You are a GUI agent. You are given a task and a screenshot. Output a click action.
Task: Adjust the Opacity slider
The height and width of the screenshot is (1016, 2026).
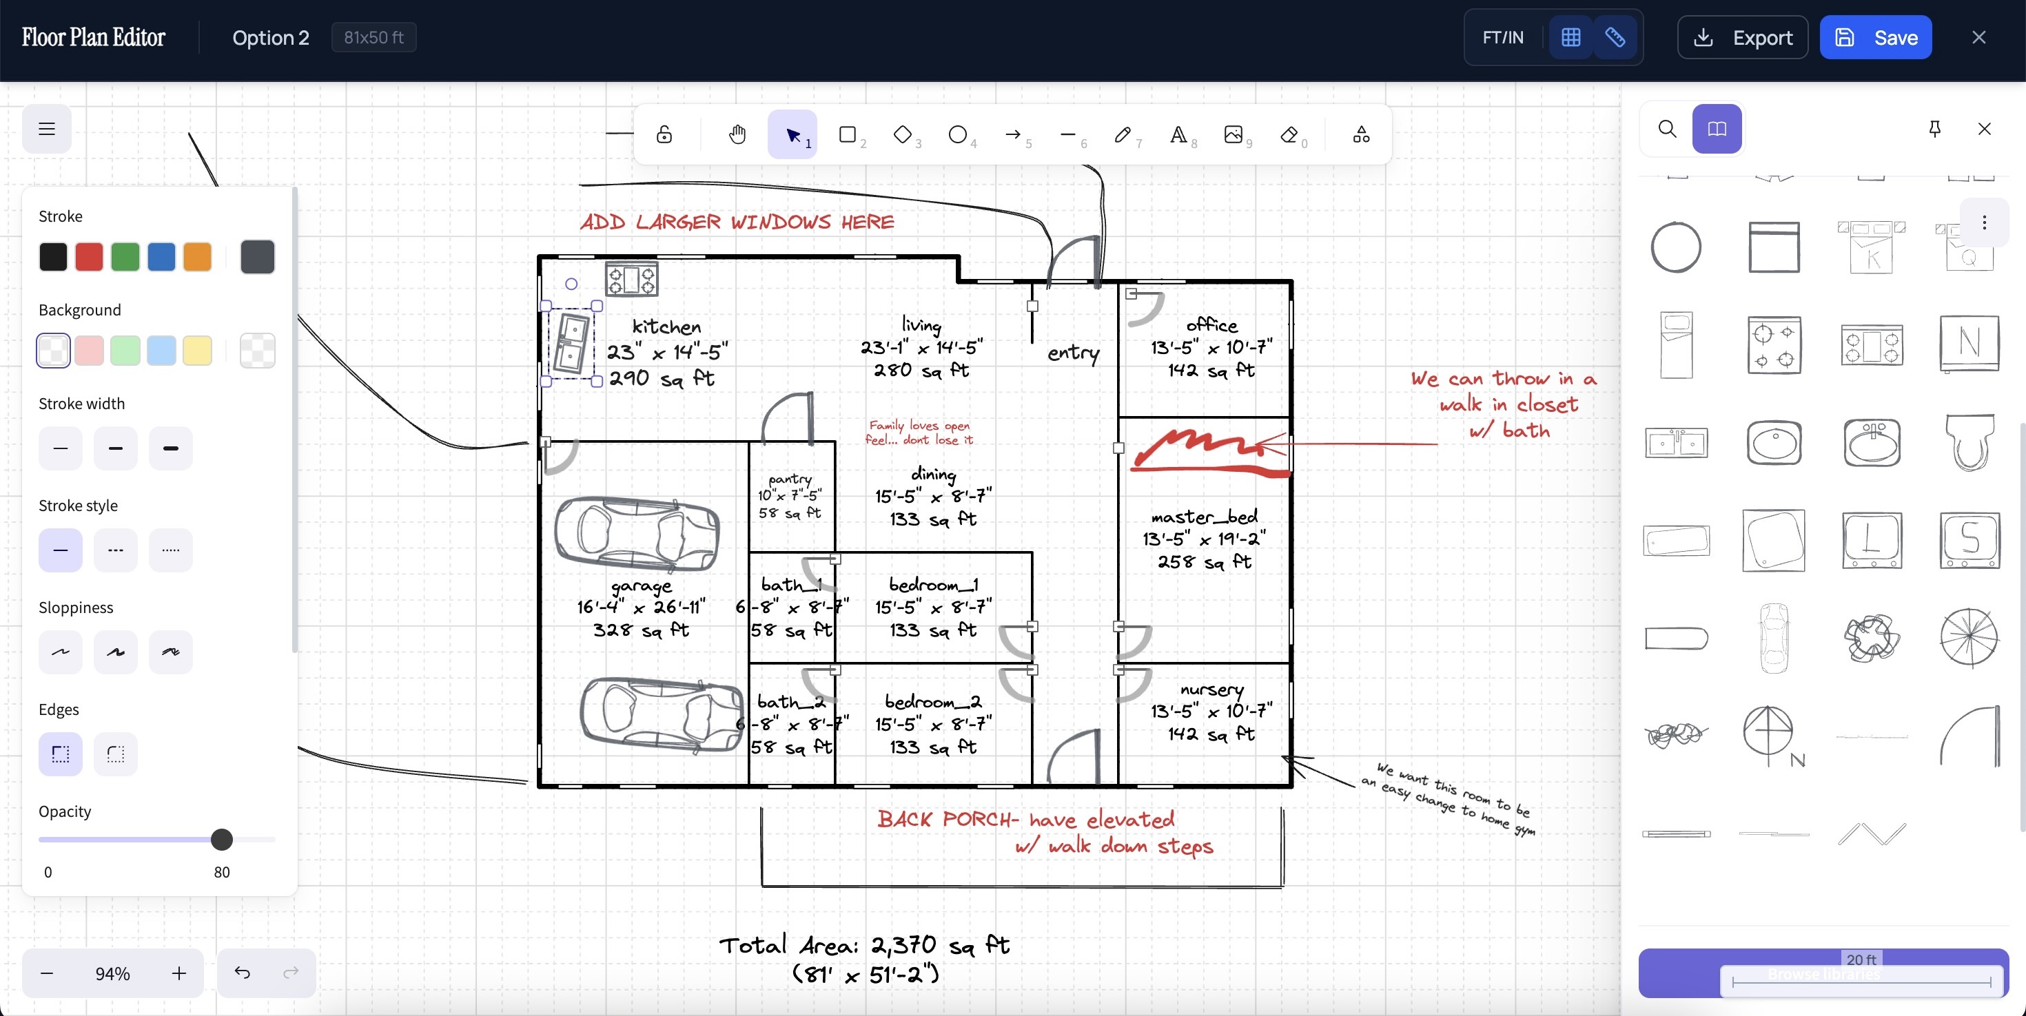point(221,839)
